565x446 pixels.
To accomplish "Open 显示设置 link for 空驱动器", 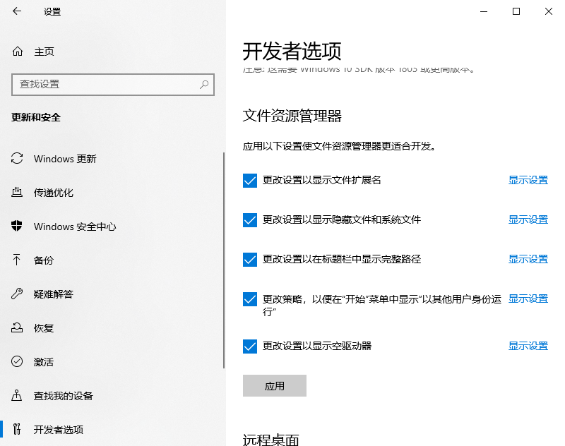I will pyautogui.click(x=528, y=346).
